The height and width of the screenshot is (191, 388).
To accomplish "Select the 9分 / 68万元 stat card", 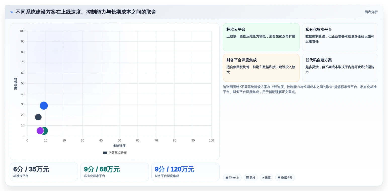I will coord(115,172).
